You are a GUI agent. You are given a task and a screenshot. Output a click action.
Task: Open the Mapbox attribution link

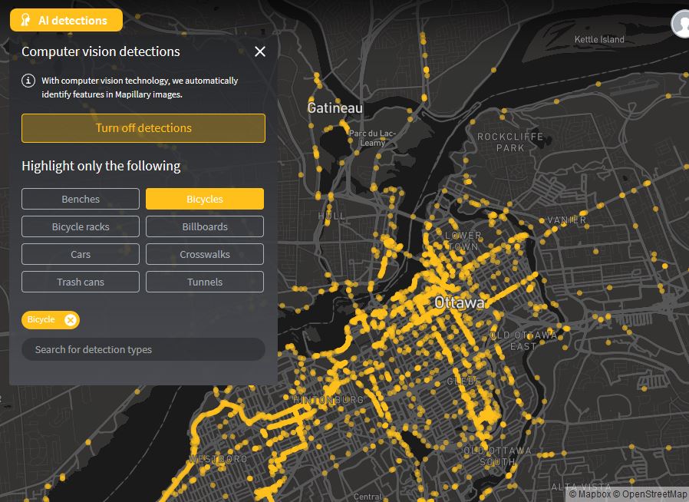[595, 495]
